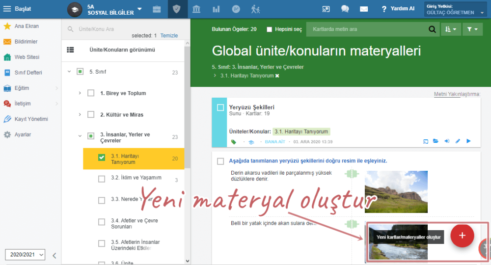Click the Ünite/Konuların görünümü list icon
The height and width of the screenshot is (265, 491).
70,50
